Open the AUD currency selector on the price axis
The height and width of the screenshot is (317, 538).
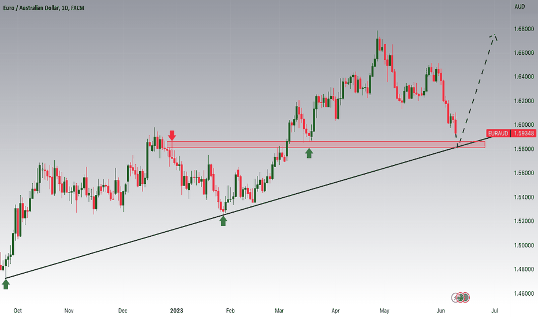(x=520, y=6)
